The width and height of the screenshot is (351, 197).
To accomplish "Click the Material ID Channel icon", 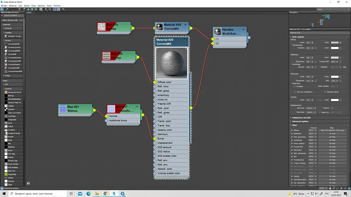I will [41, 9].
